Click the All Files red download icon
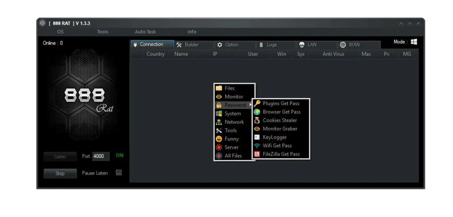This screenshot has width=453, height=217. (x=219, y=156)
